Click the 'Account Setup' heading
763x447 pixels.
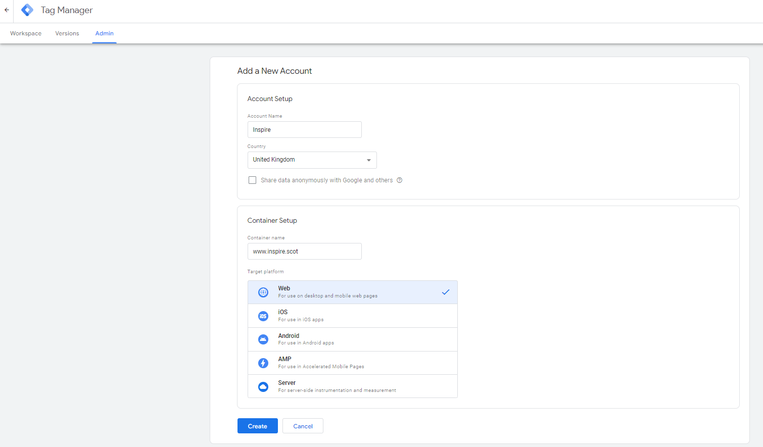click(270, 99)
